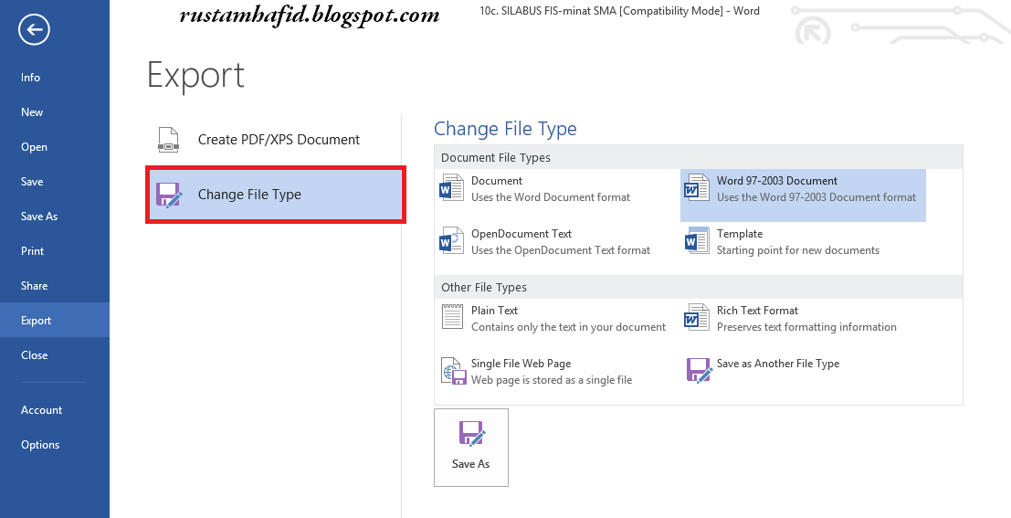The image size is (1011, 518).
Task: Choose the Document format label
Action: click(497, 181)
